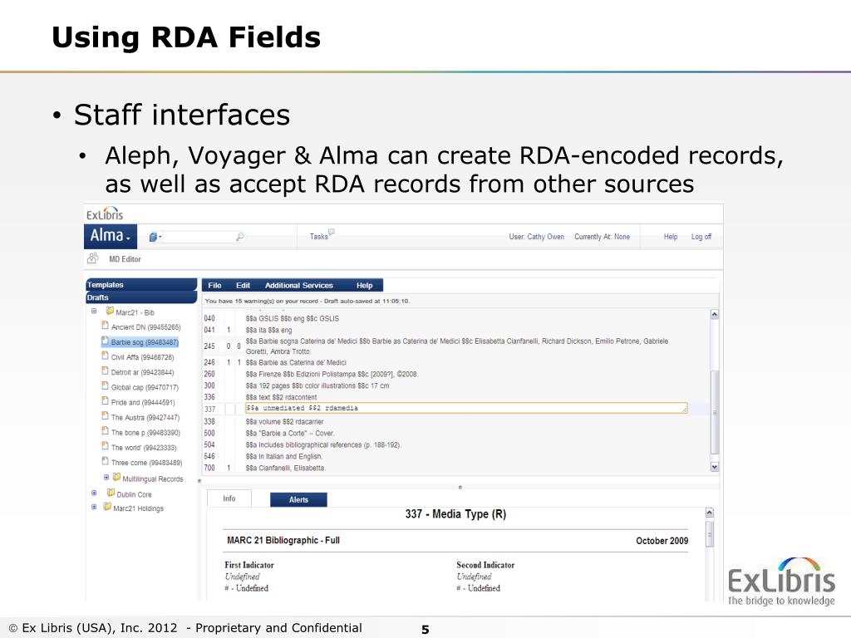Click the magnifier search icon
This screenshot has height=638, width=851.
[239, 237]
